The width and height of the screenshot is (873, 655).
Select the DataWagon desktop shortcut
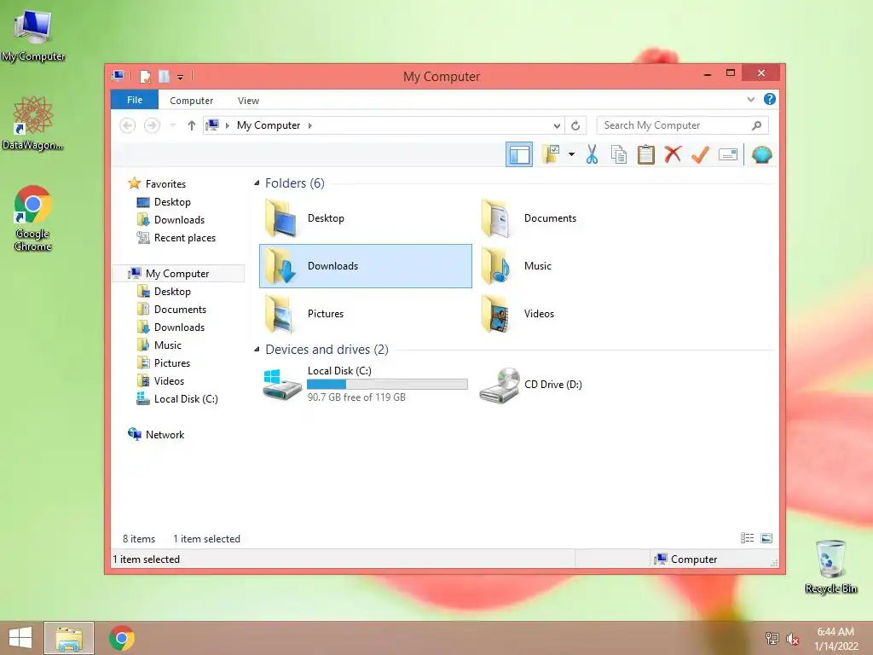pyautogui.click(x=33, y=124)
